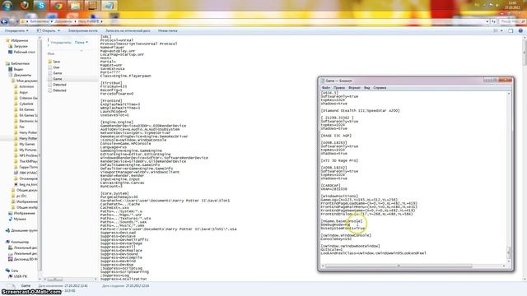Viewport: 527px width, 296px height.
Task: Click the Notepad icon in Game title bar
Action: click(322, 81)
